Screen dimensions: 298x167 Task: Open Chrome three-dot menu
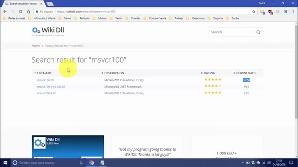[x=293, y=12]
